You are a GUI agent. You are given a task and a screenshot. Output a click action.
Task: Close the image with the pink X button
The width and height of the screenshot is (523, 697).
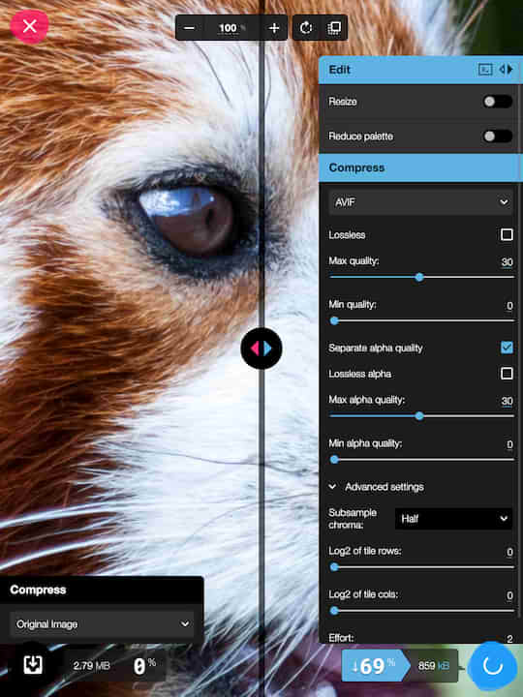tap(29, 27)
